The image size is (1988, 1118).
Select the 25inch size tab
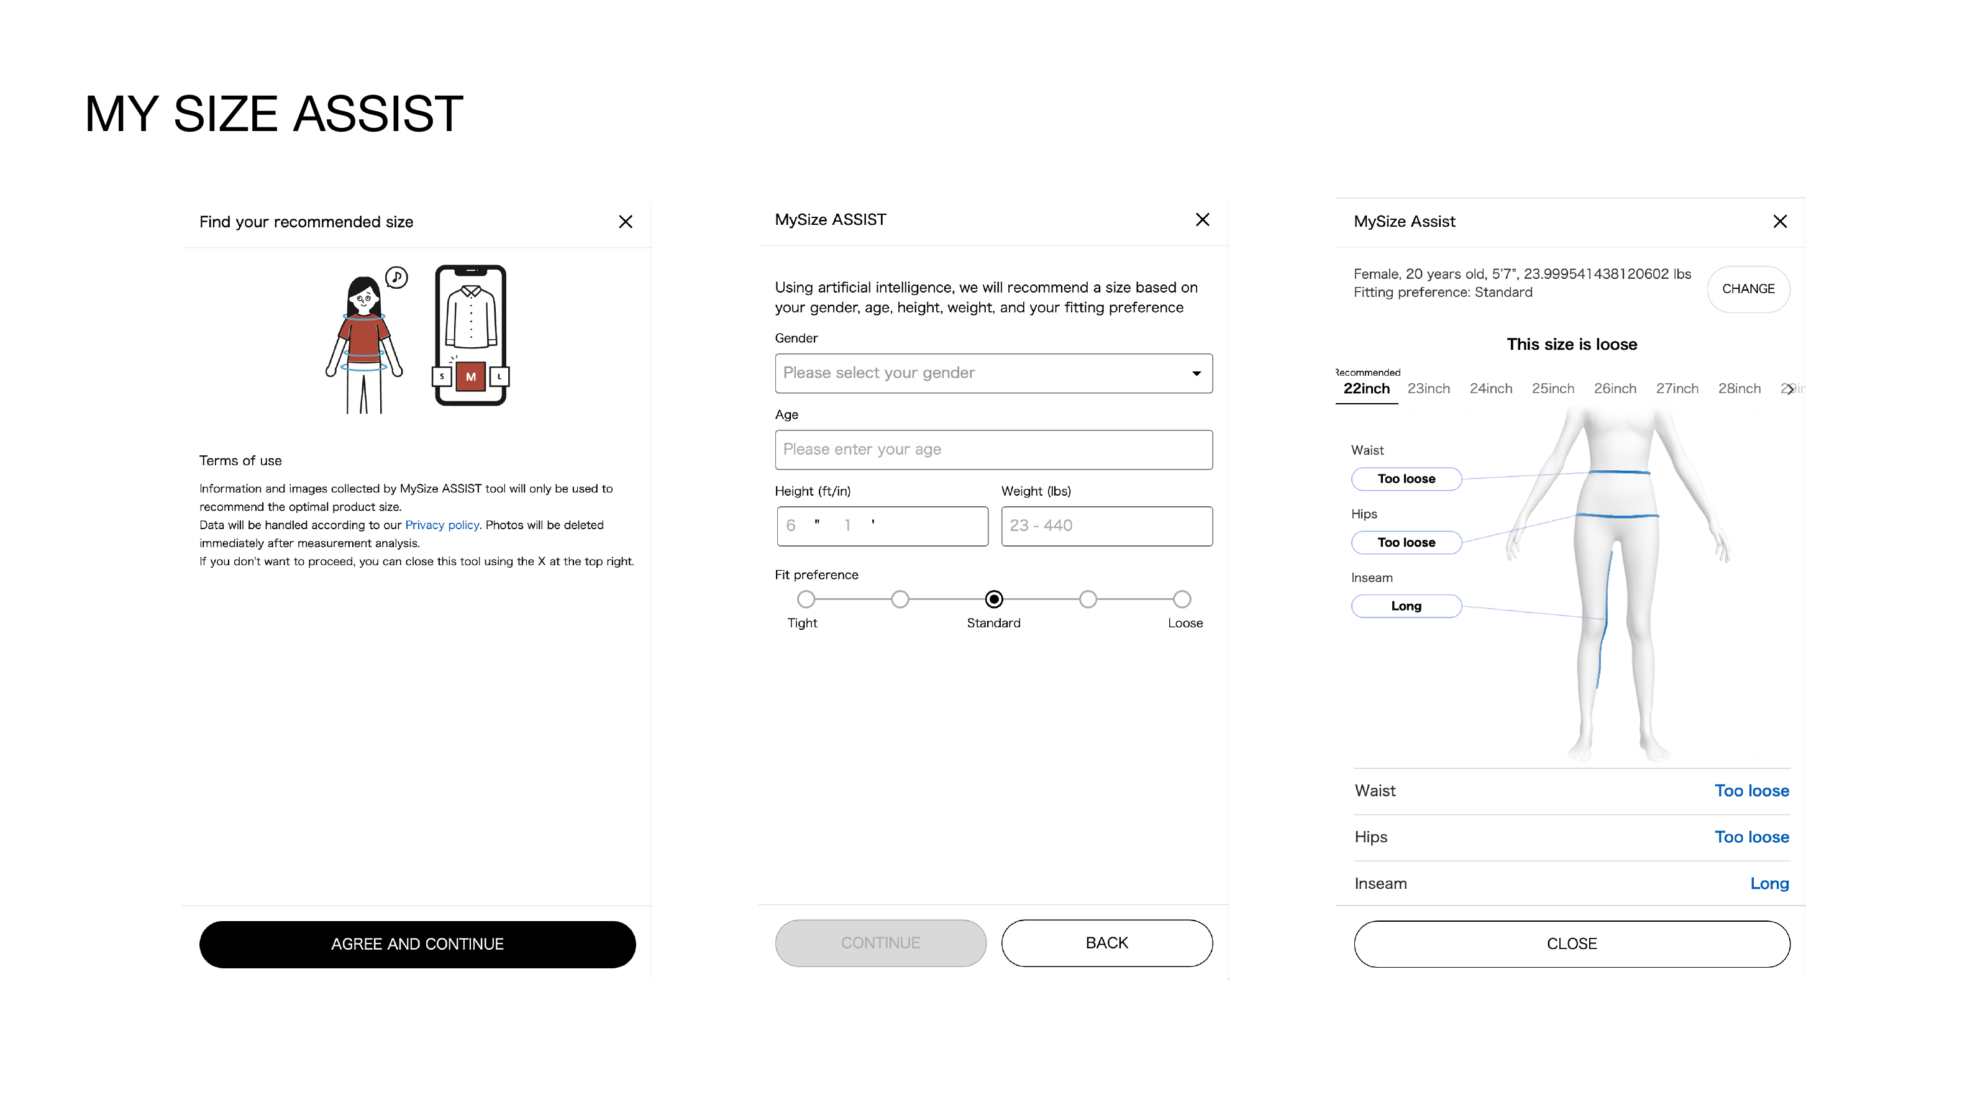point(1553,388)
